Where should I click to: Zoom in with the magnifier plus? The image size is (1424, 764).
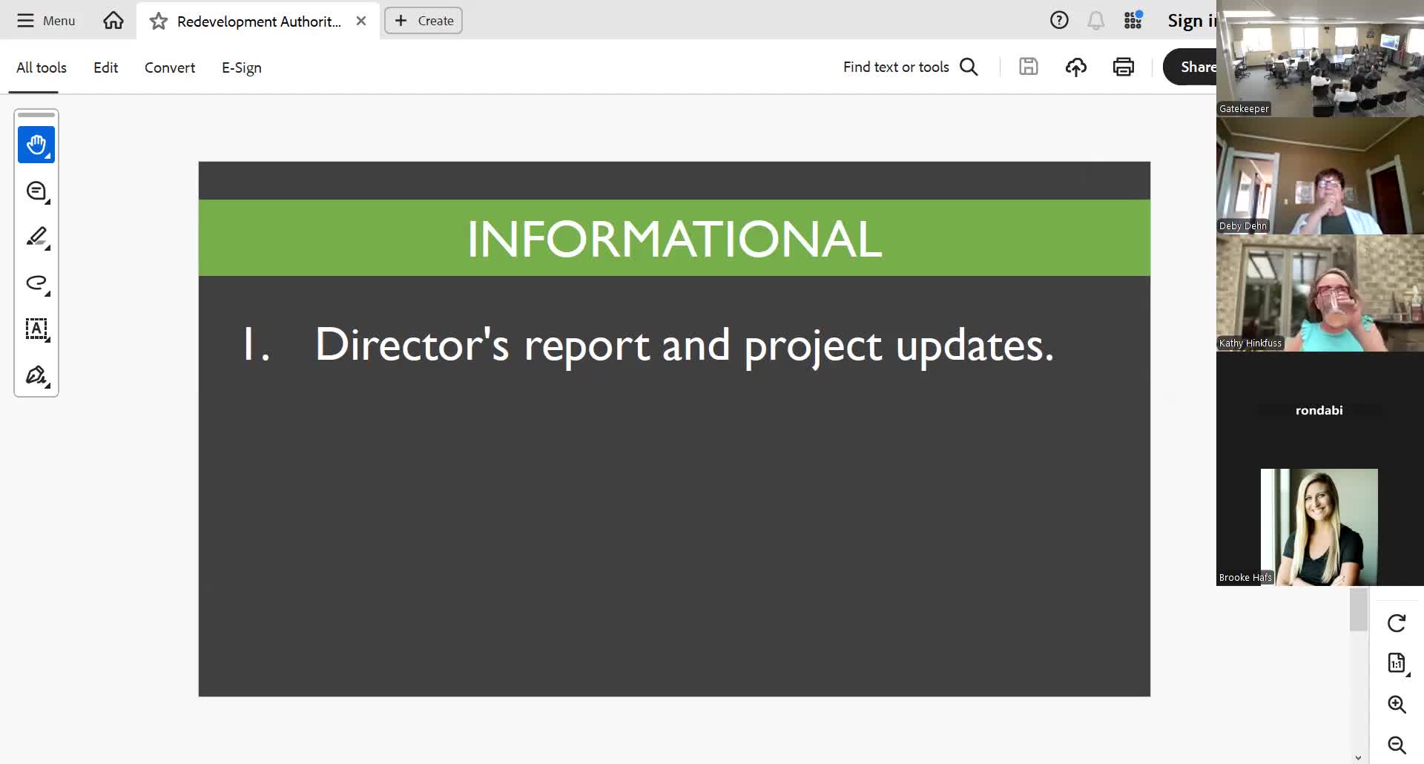[x=1397, y=704]
